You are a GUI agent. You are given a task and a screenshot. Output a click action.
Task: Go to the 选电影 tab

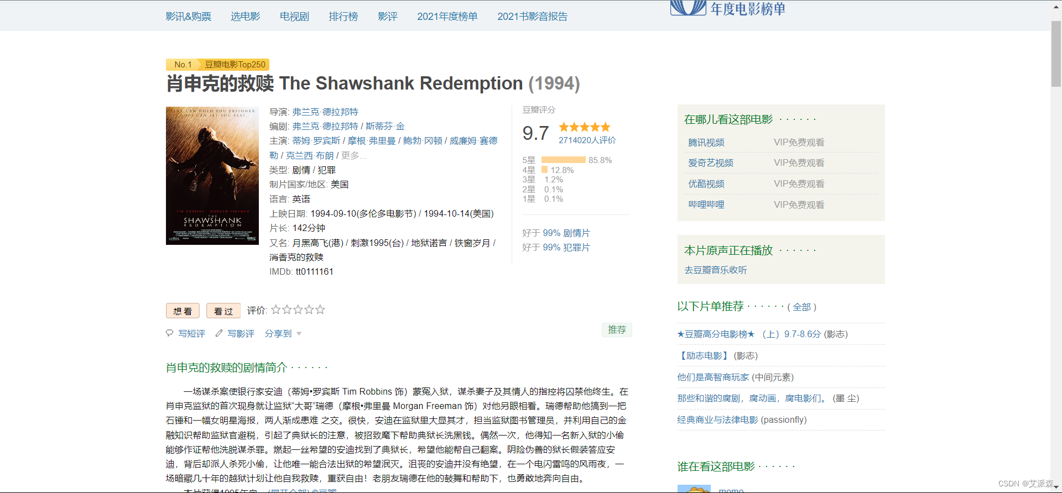point(246,17)
